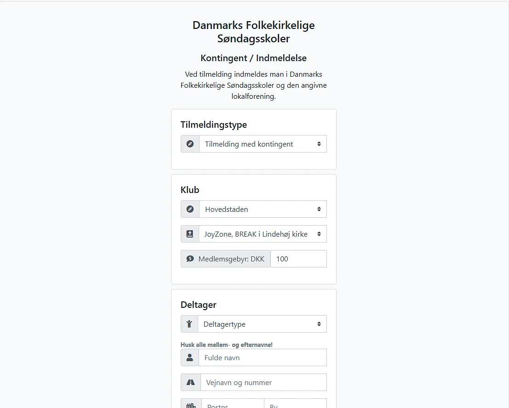
Task: Click the child icon beside Deltagertype
Action: coord(189,324)
